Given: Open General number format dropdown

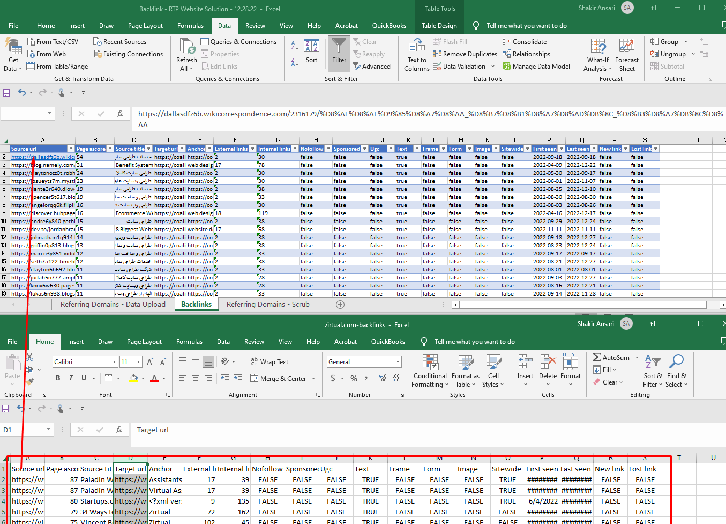Looking at the screenshot, I should (398, 362).
